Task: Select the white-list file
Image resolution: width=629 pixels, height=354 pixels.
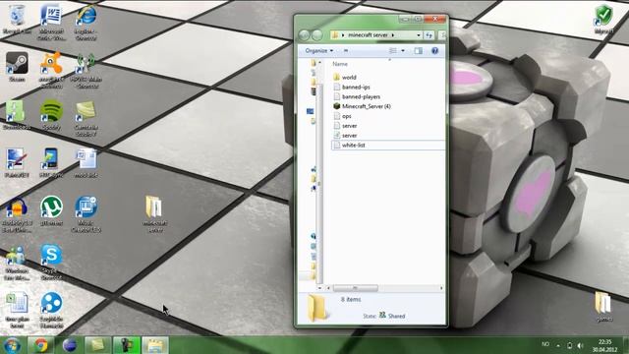Action: tap(388, 146)
